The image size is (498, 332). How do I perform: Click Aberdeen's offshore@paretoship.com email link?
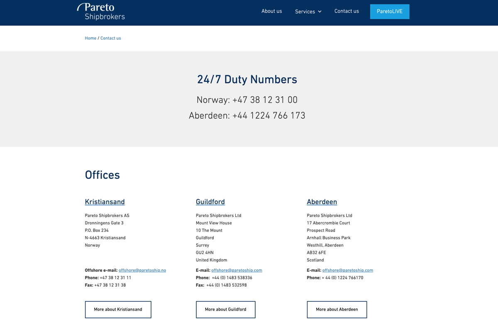point(348,271)
